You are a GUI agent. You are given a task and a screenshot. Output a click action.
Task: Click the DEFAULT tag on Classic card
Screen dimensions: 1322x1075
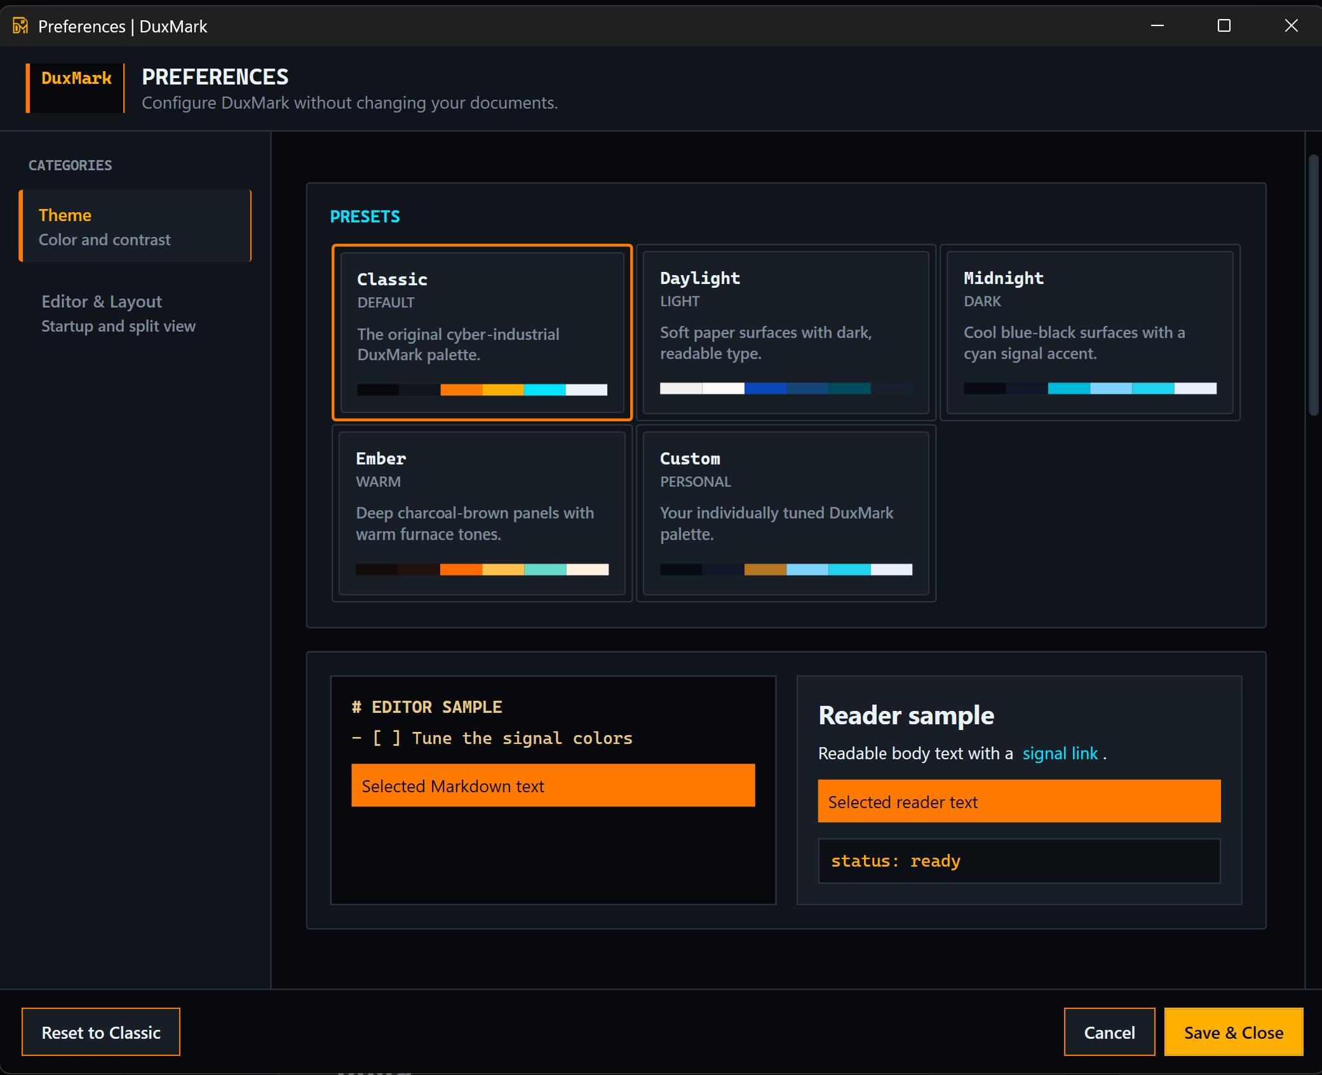click(386, 302)
